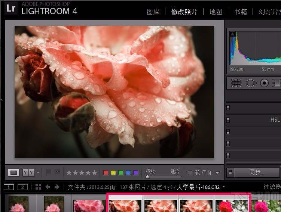Screen dimensions: 281x212
Task: Set rating to two stars
Action: [x=75, y=173]
